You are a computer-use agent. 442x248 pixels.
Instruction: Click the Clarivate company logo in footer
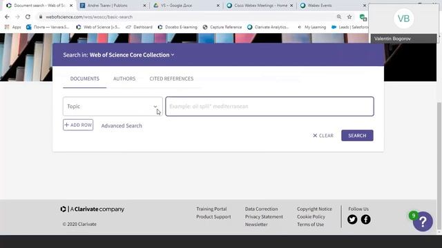coord(93,209)
